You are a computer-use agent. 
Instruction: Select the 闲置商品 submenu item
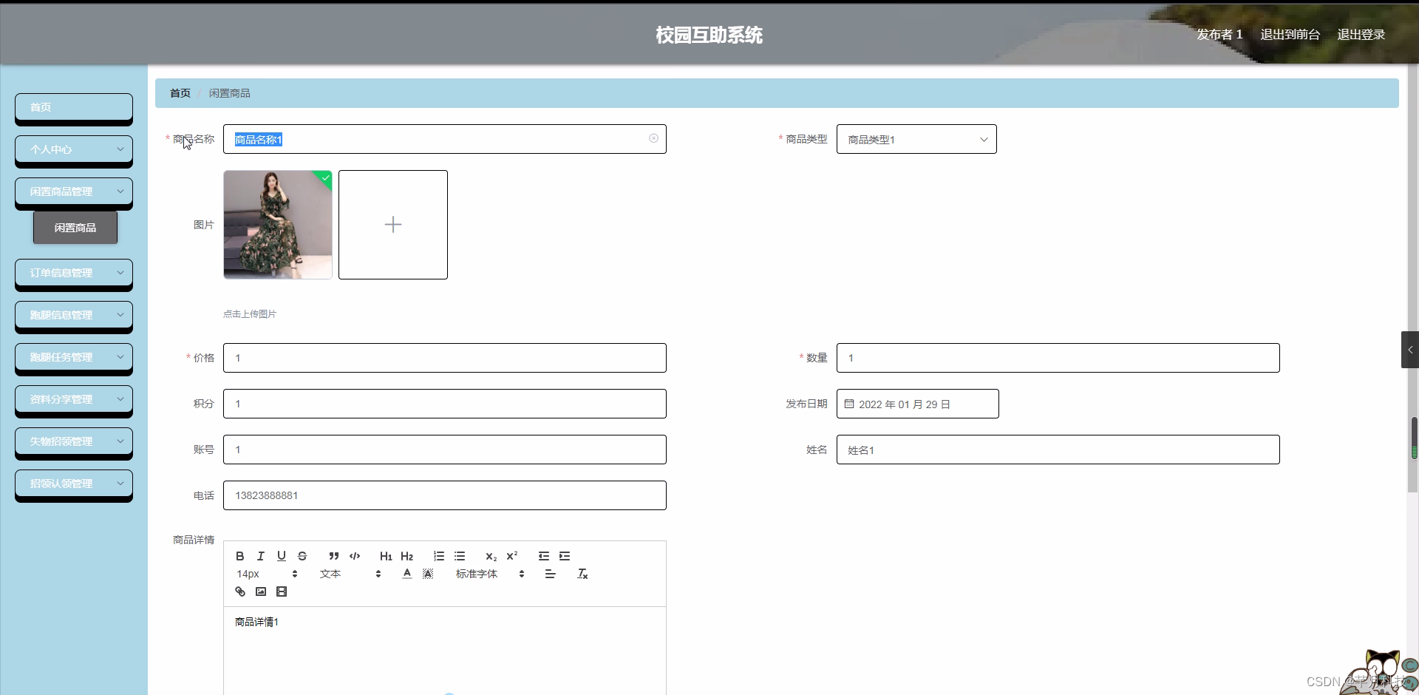[75, 227]
